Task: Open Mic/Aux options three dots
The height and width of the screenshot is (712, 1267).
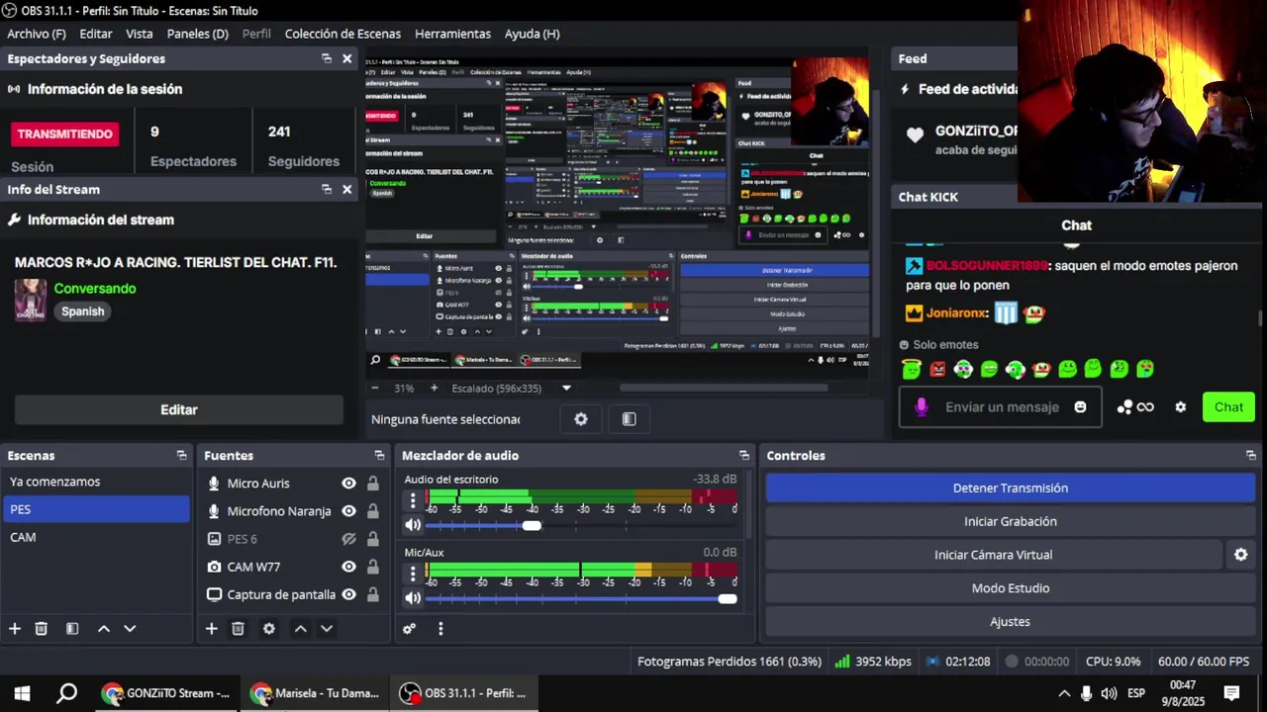Action: pos(413,575)
